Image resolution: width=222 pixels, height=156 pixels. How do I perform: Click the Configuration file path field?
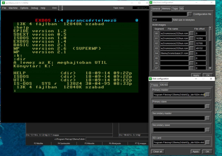170,14
